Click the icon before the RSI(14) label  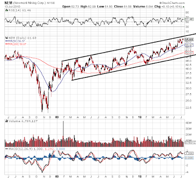coord(6,10)
